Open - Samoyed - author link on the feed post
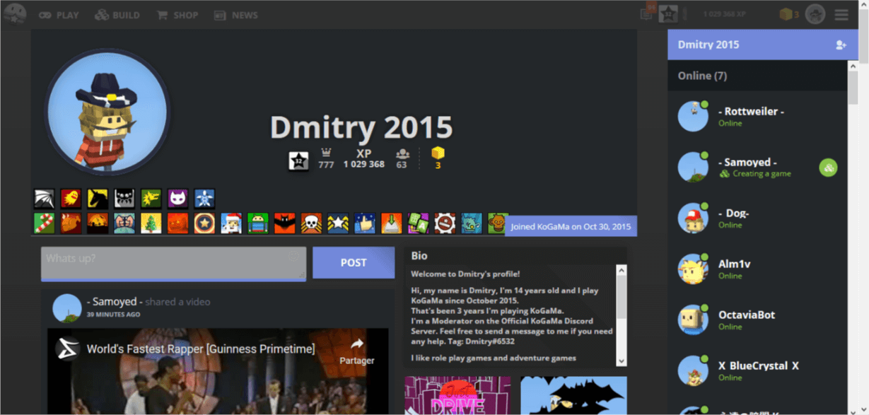 (115, 302)
